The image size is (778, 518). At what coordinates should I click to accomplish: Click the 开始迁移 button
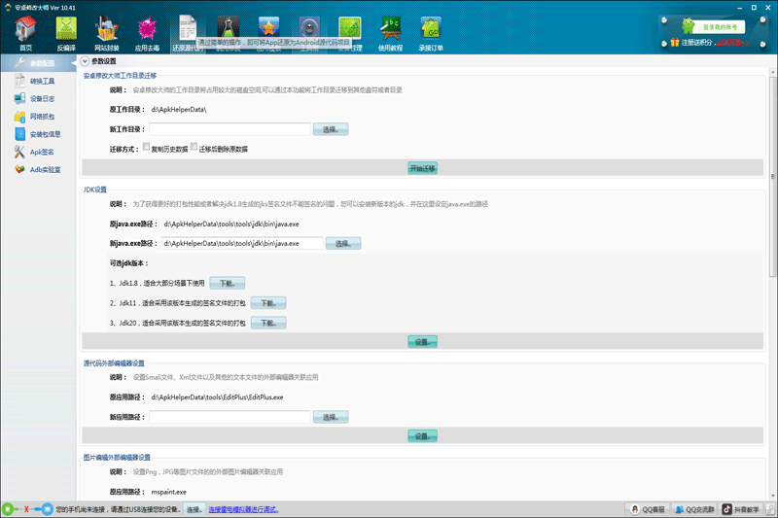click(422, 168)
